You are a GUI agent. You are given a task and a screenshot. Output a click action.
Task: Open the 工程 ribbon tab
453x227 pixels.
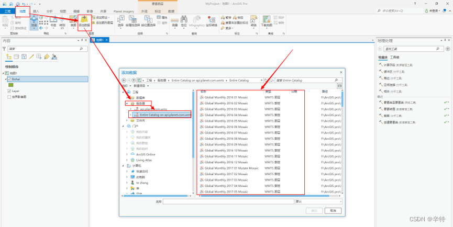(x=7, y=12)
